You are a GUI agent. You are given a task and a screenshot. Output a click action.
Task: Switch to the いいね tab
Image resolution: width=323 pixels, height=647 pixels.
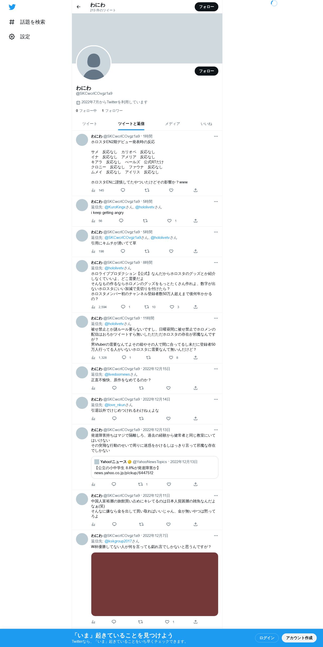tap(206, 124)
